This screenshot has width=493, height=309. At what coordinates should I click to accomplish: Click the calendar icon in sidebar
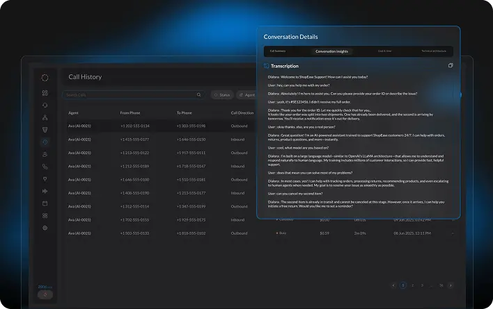(45, 203)
